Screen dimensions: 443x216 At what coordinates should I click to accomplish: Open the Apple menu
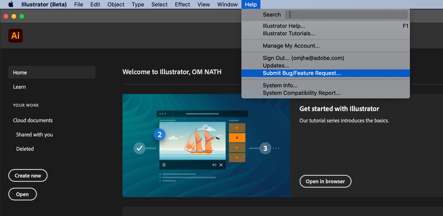coord(11,4)
